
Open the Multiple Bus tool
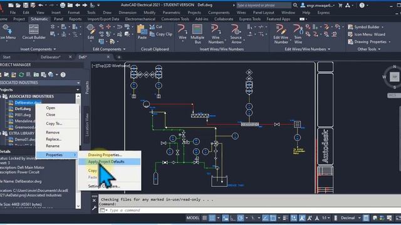(197, 34)
